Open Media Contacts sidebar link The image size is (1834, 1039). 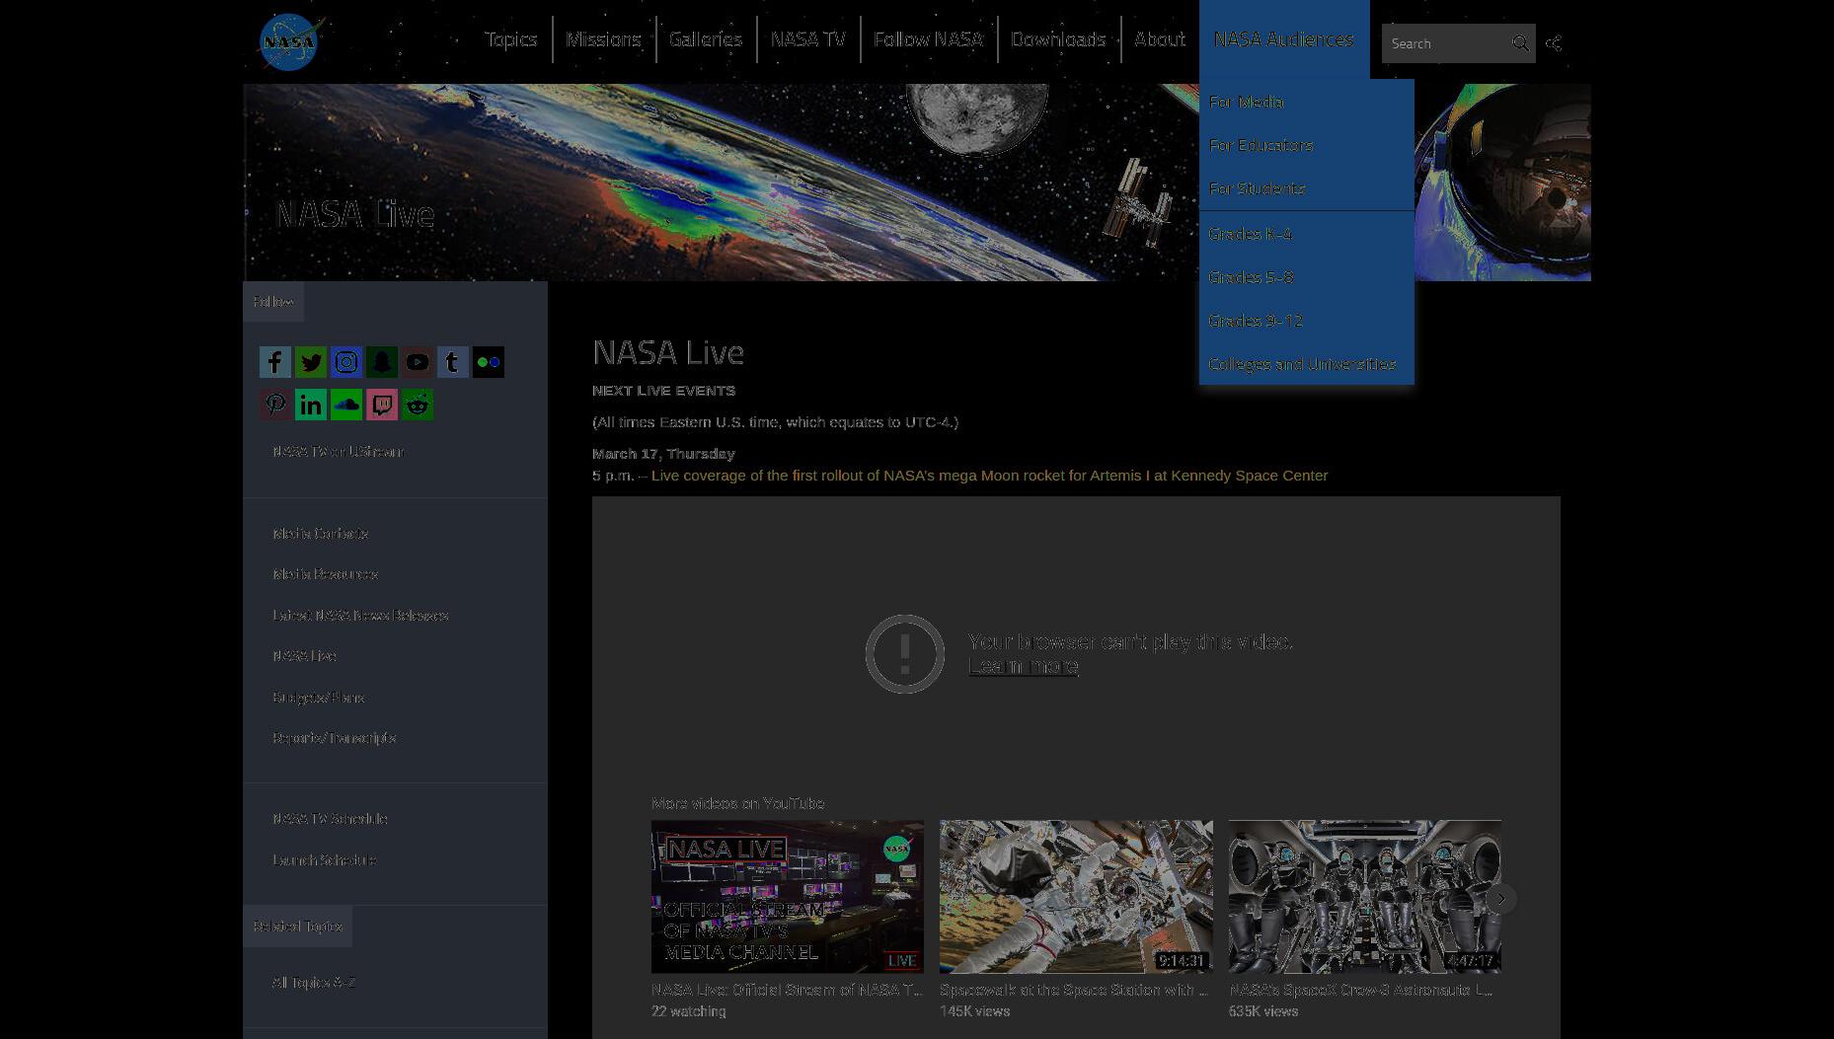[x=321, y=534]
